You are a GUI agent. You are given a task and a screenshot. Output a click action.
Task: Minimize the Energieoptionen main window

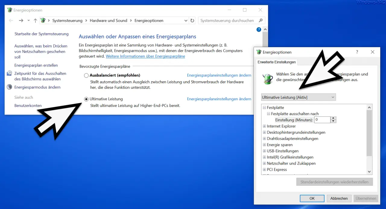(x=229, y=10)
